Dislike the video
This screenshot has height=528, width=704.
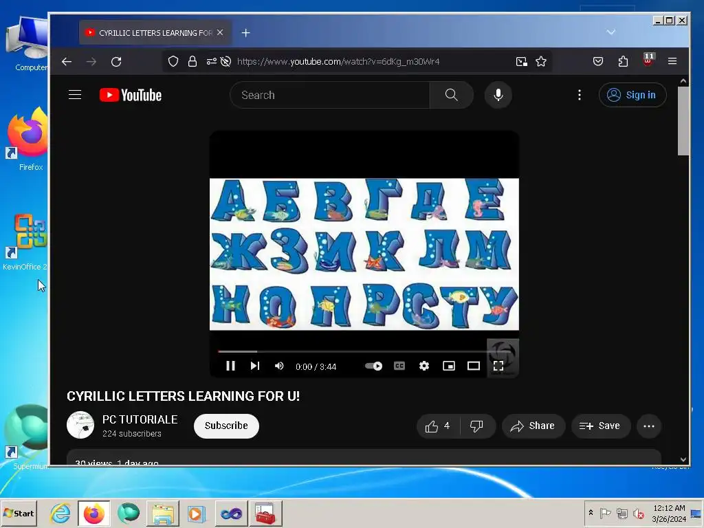coord(477,426)
